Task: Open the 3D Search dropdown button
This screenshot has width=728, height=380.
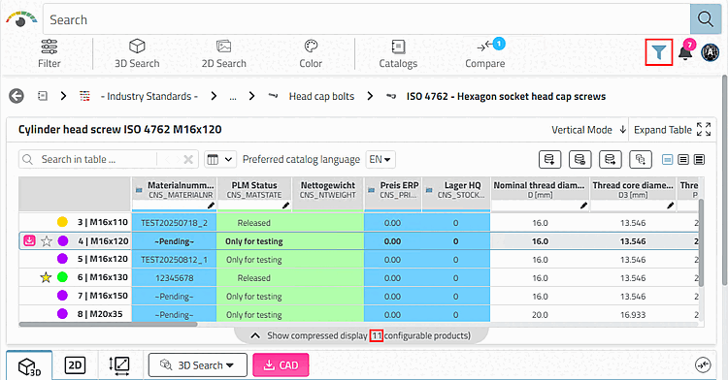Action: point(197,365)
